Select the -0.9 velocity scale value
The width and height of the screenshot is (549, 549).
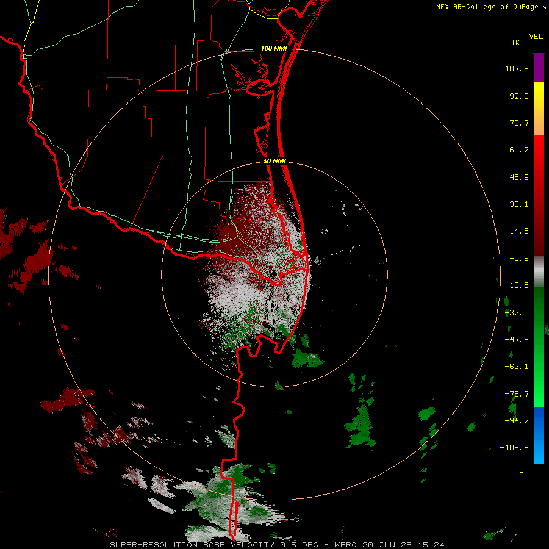tap(519, 259)
